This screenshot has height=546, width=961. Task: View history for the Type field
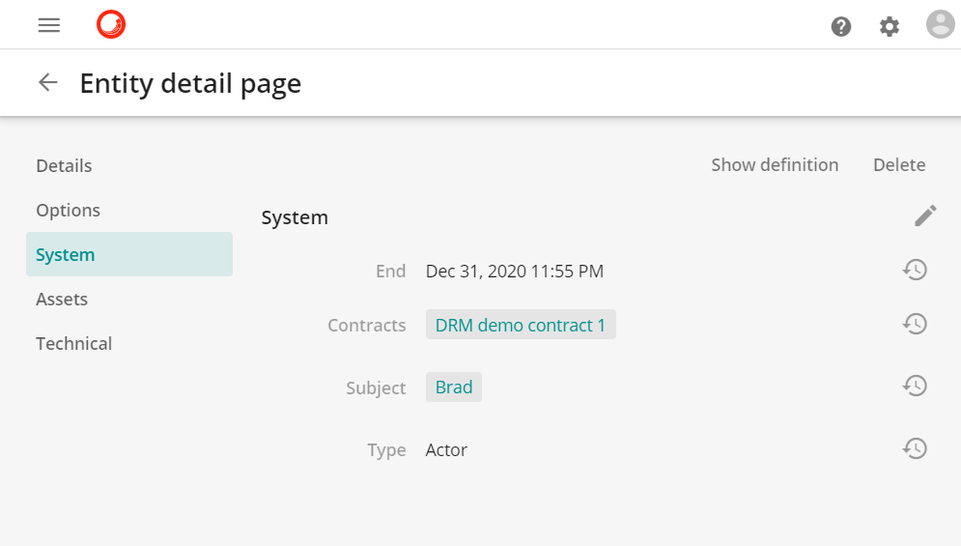click(x=915, y=449)
